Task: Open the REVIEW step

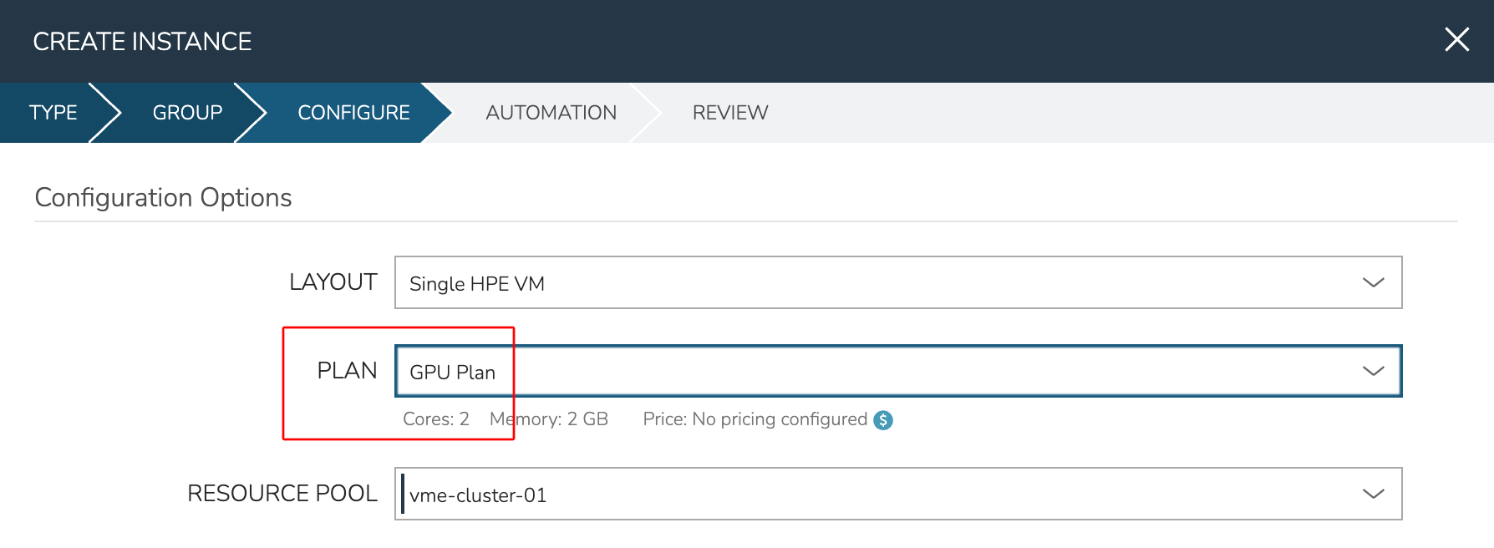Action: [x=729, y=113]
